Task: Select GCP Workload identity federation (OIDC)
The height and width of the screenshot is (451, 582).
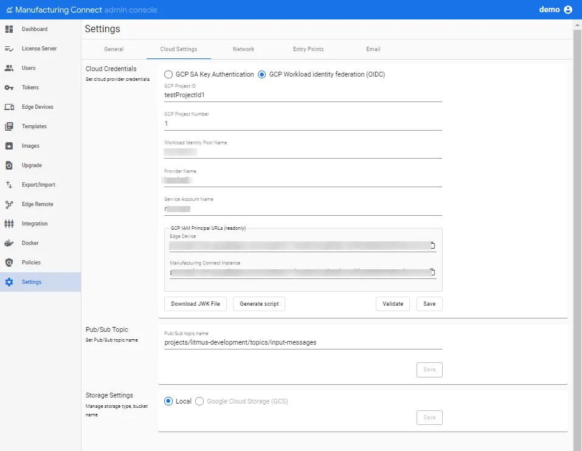Action: [x=262, y=75]
